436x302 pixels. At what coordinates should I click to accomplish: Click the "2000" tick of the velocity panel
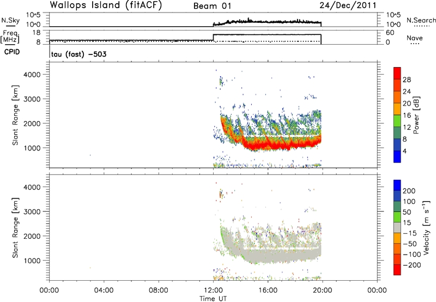[32, 236]
